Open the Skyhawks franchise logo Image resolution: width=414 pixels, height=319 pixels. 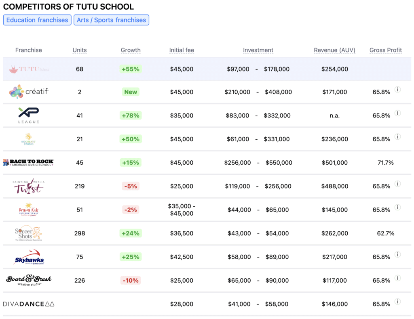click(x=29, y=257)
